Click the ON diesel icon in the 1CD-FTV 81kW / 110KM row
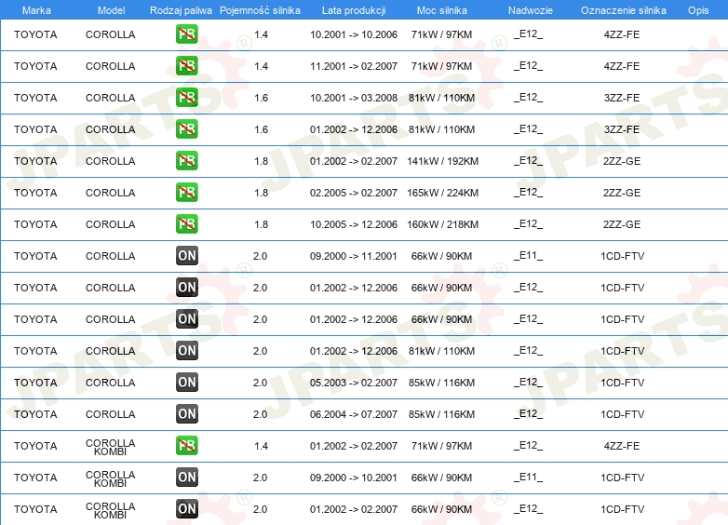The image size is (728, 525). click(x=187, y=350)
